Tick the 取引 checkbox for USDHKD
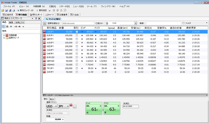Screen dimensions: 209x124 [77, 65]
